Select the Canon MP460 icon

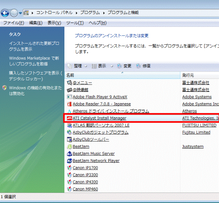69,189
